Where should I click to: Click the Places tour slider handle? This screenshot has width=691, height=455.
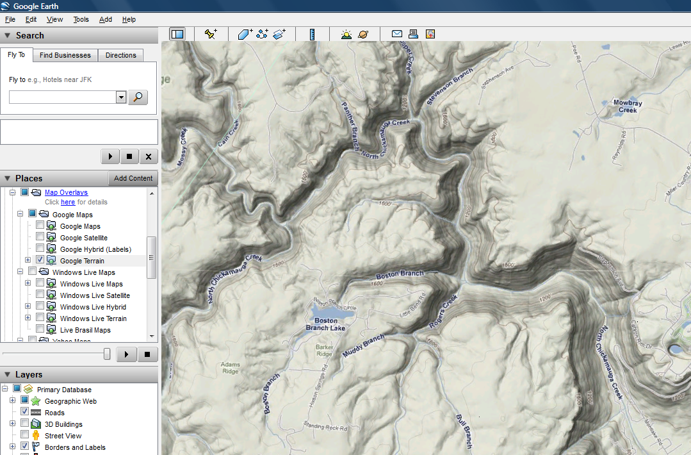[x=107, y=354]
